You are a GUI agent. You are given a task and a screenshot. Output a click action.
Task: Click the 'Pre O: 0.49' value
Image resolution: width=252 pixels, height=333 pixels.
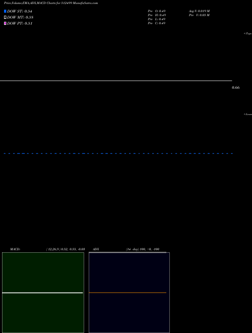(x=157, y=11)
